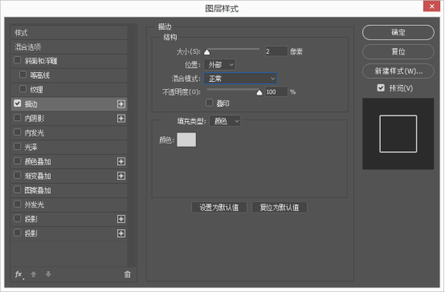Open the 位置 dropdown showing 外部
Image resolution: width=445 pixels, height=292 pixels.
click(219, 65)
